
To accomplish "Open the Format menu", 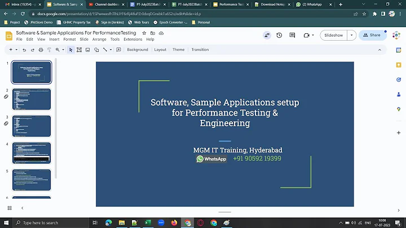I will 69,40.
